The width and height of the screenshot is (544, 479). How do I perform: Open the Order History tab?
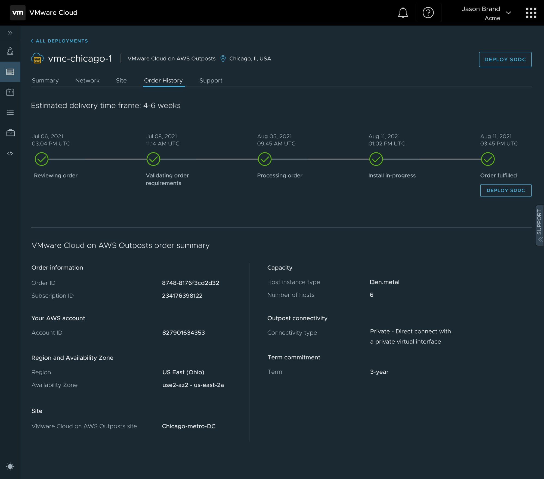pyautogui.click(x=163, y=81)
